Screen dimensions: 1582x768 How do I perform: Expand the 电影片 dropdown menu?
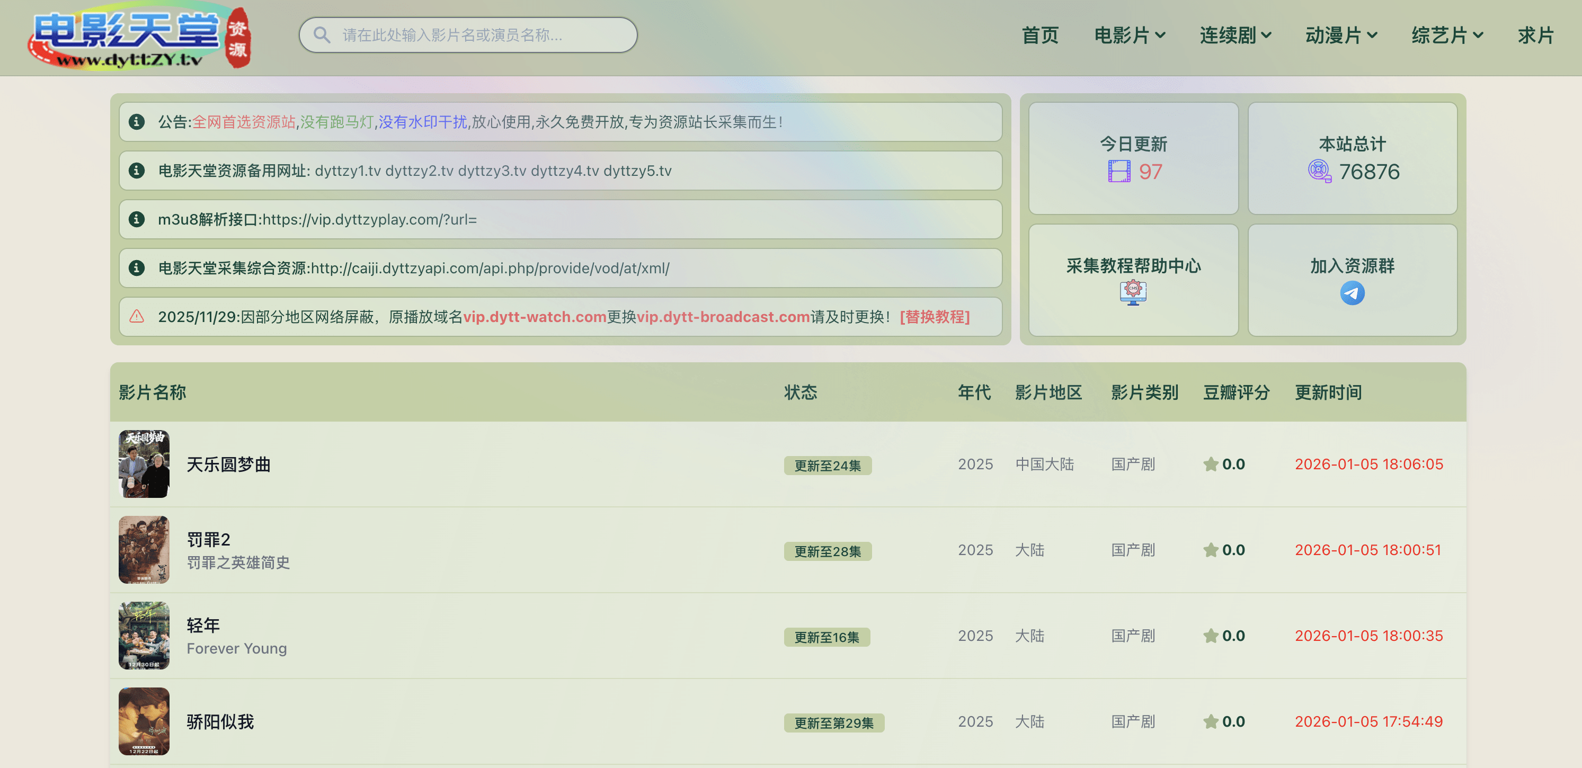point(1129,35)
